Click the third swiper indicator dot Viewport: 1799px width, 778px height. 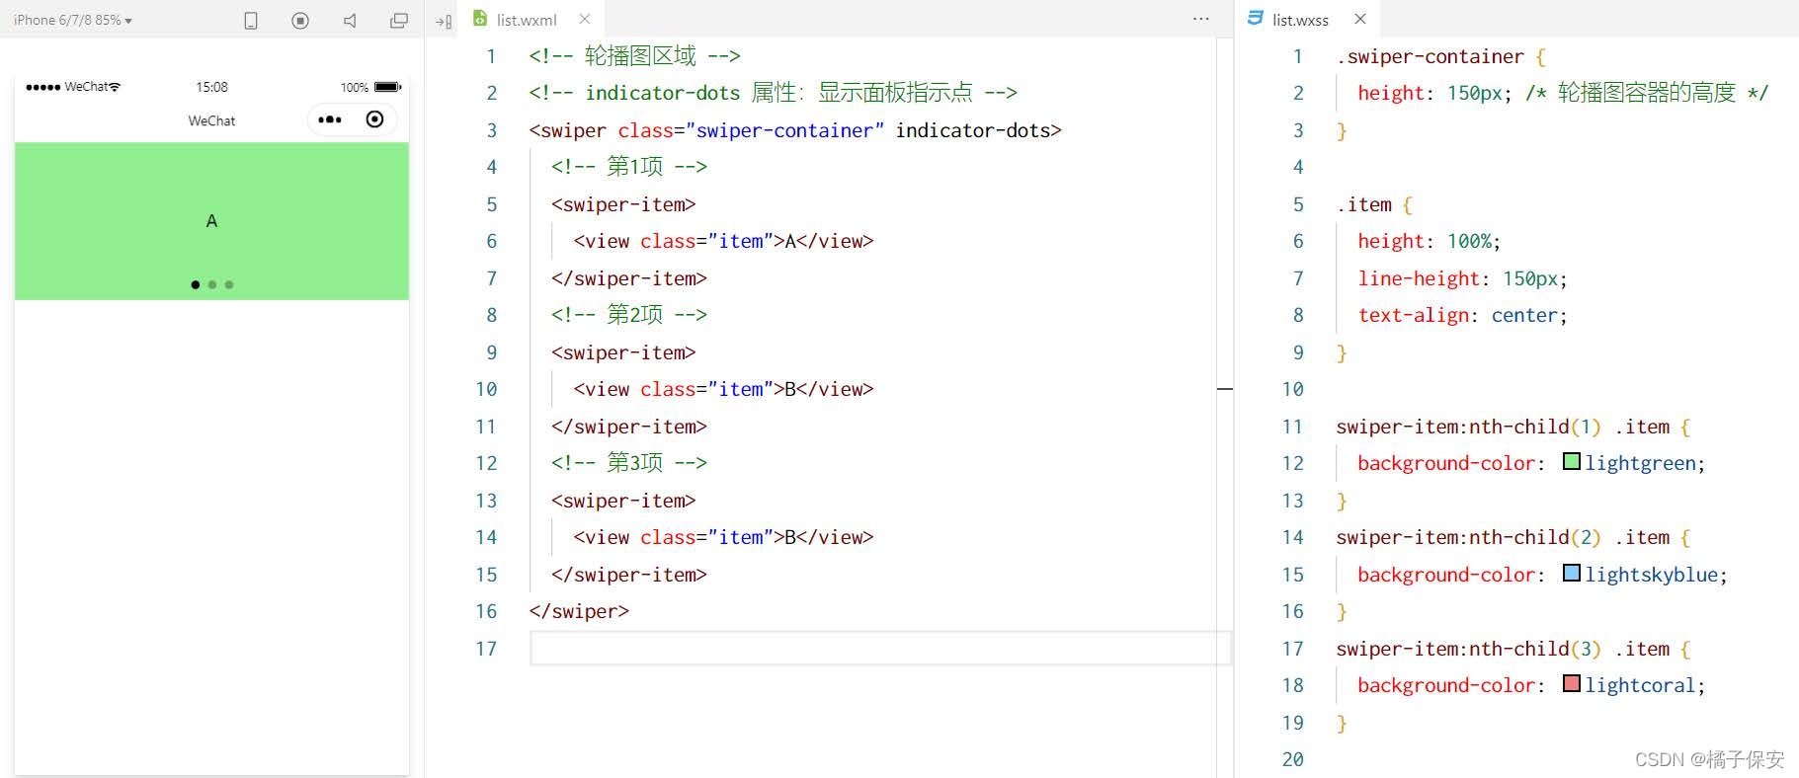[x=229, y=284]
